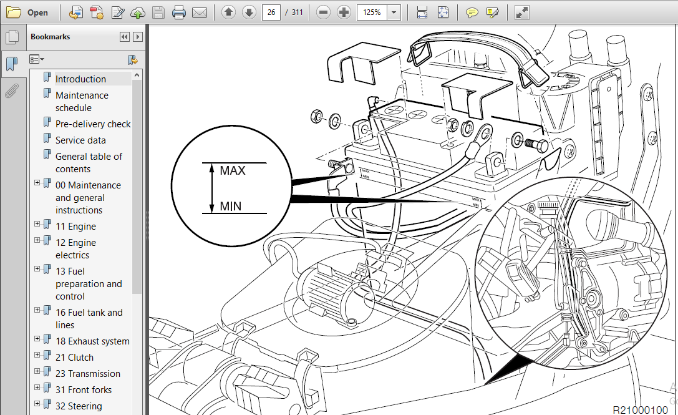Click the Open folder button
Viewport: 678px width, 415px height.
[x=27, y=12]
